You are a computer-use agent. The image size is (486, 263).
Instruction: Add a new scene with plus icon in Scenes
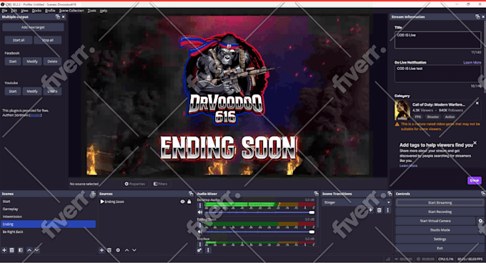(x=4, y=250)
